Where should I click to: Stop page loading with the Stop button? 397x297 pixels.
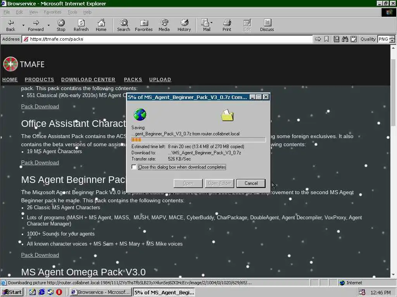(x=61, y=25)
